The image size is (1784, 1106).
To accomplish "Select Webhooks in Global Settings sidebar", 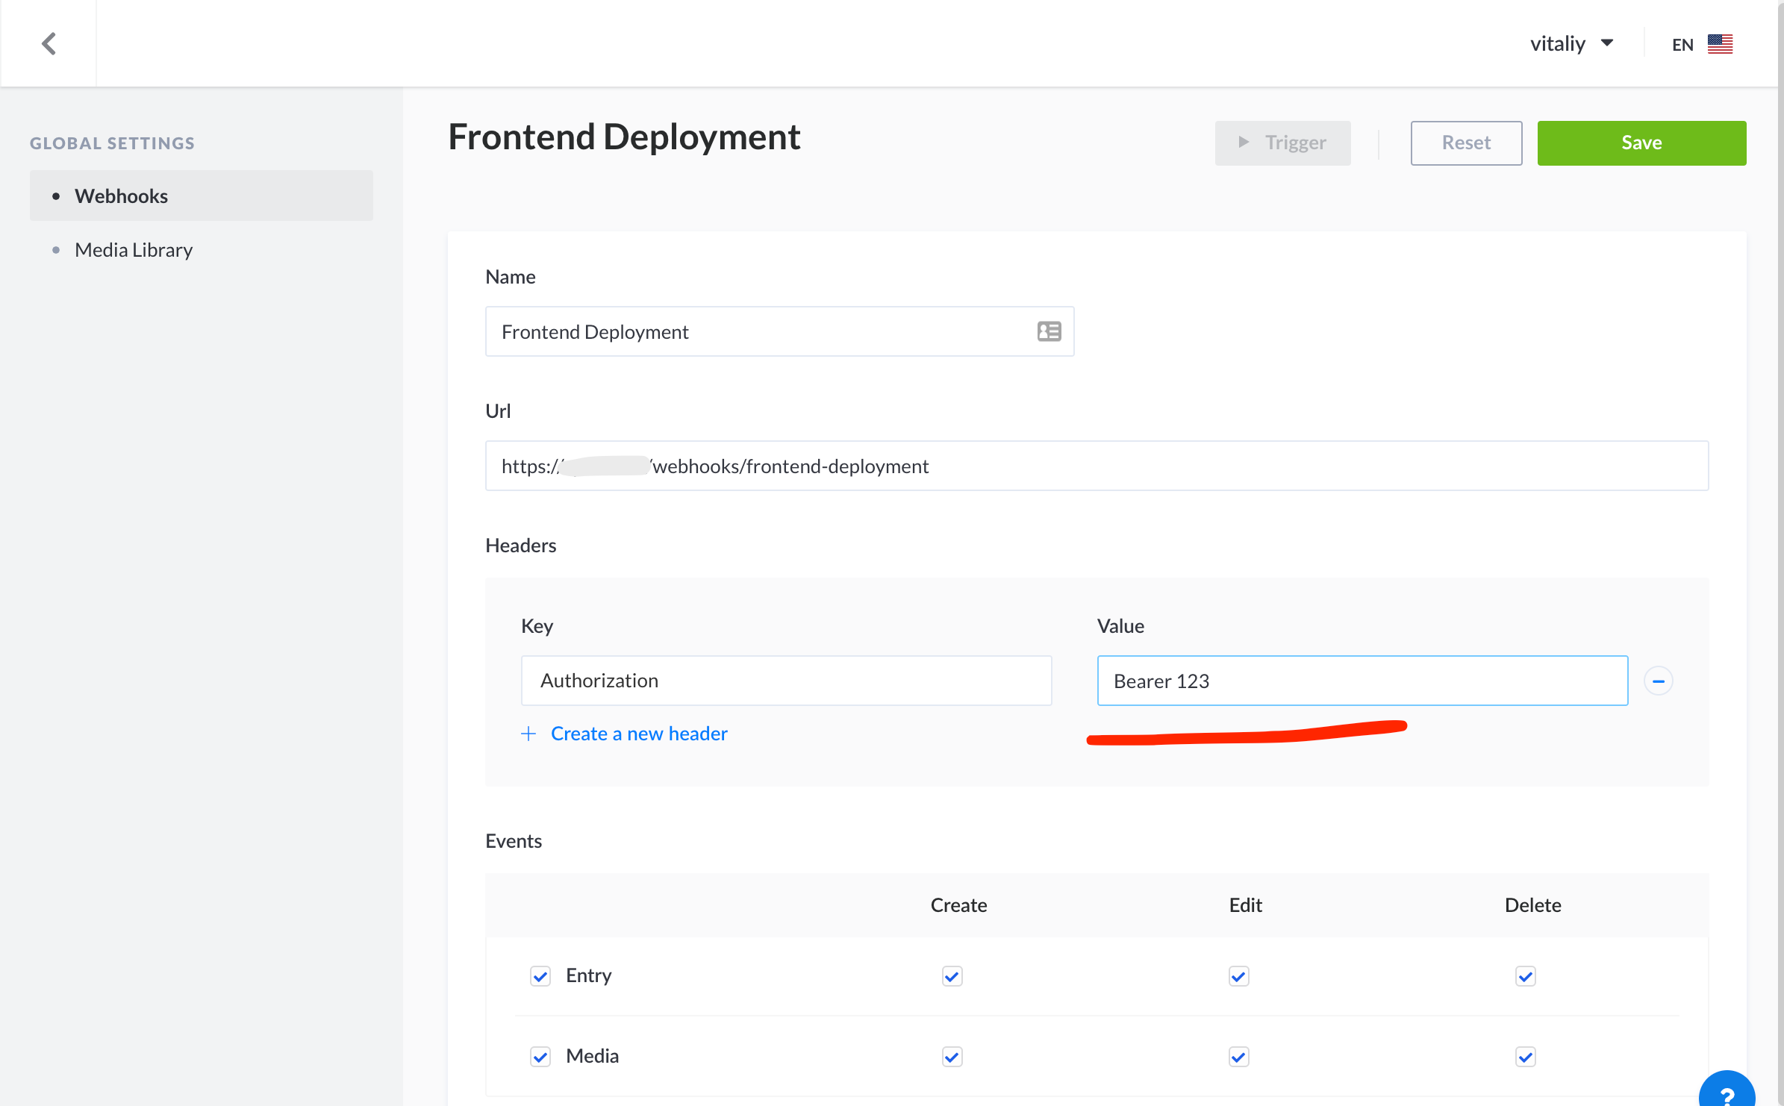I will 122,196.
